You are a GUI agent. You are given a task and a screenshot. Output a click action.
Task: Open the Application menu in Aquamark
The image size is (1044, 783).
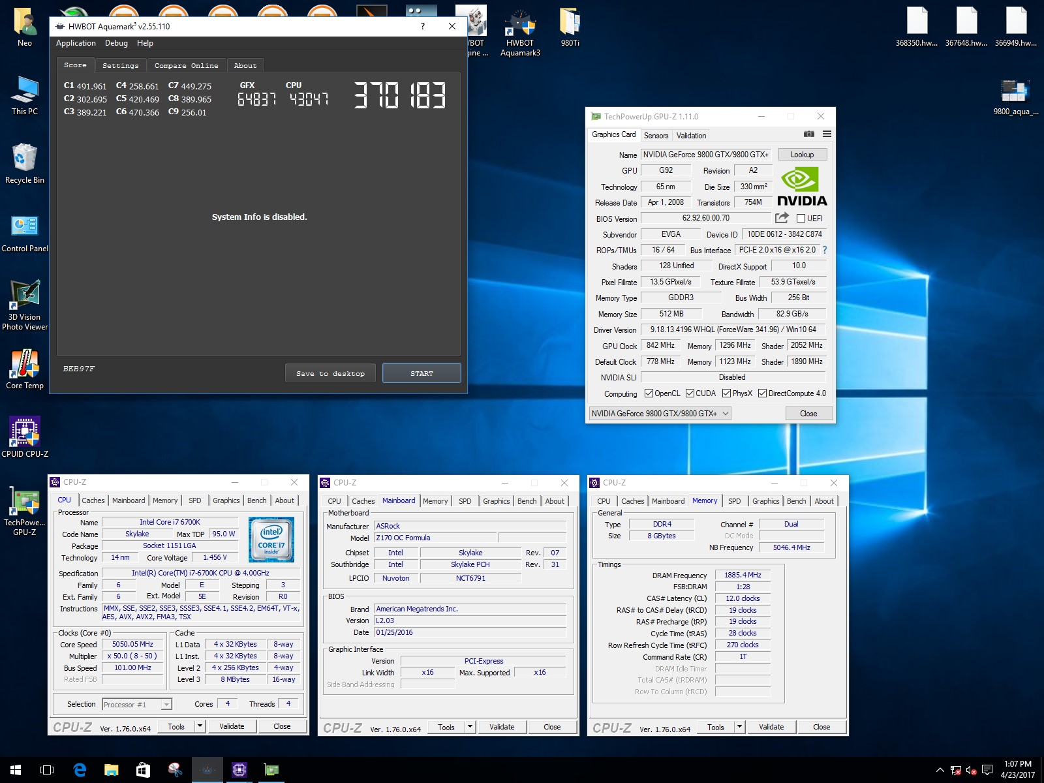point(76,43)
